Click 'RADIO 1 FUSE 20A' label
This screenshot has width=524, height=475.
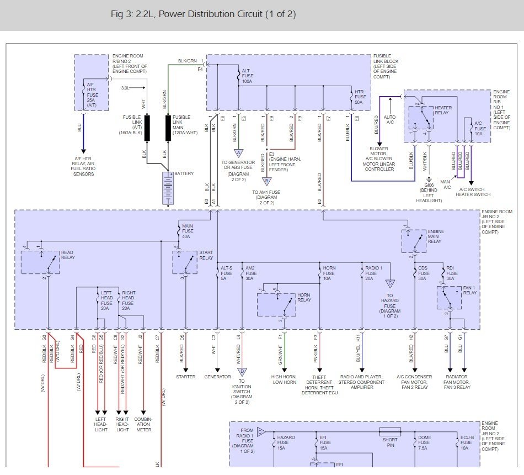373,273
